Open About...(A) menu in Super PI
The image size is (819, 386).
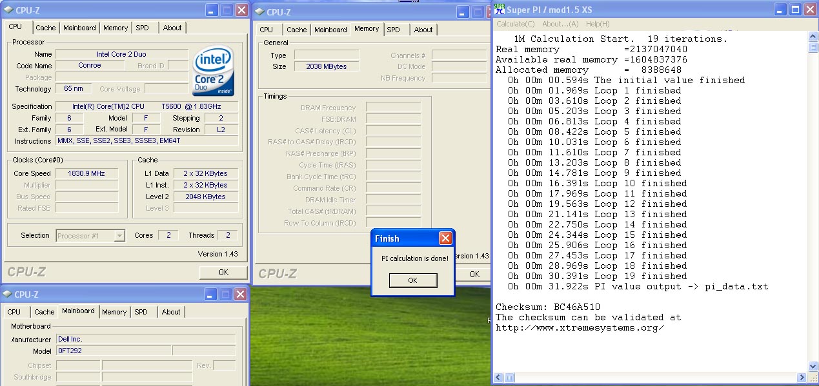point(560,24)
